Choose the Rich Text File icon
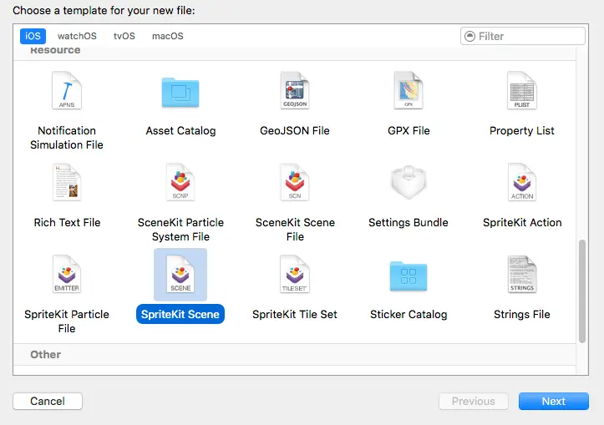The height and width of the screenshot is (425, 604). pyautogui.click(x=67, y=183)
